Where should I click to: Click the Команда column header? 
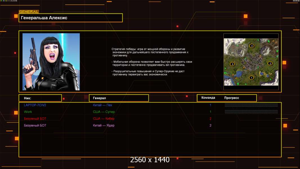[x=208, y=98]
